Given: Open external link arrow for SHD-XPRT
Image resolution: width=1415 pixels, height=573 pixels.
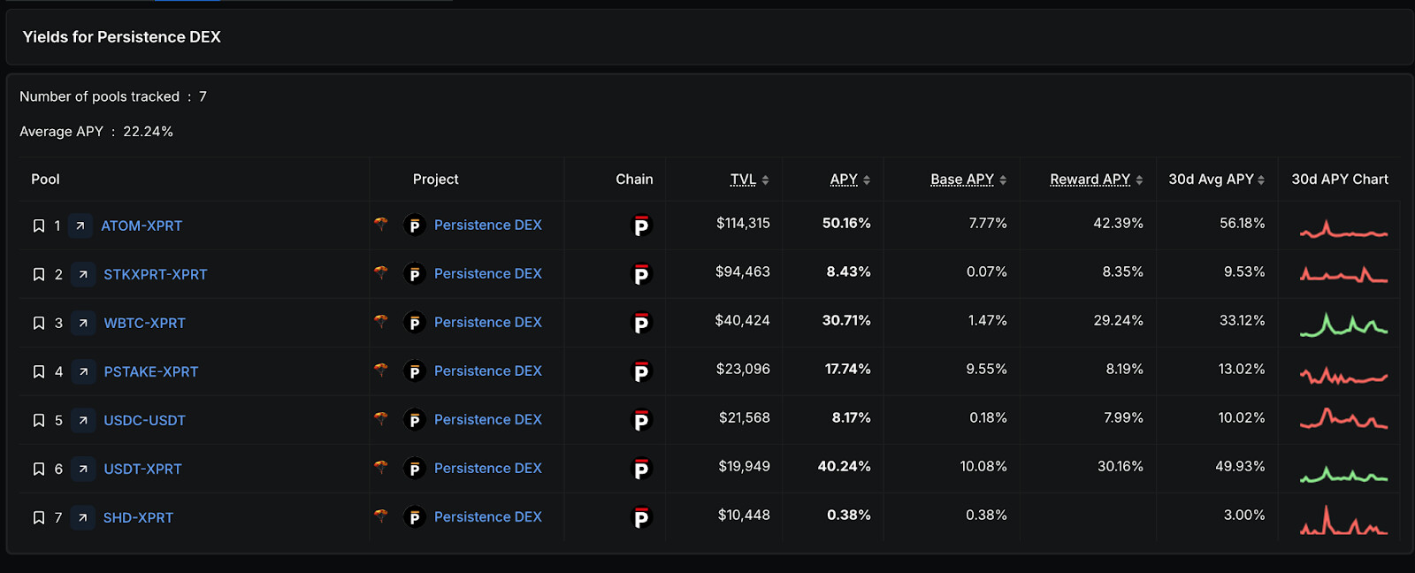Looking at the screenshot, I should 82,517.
